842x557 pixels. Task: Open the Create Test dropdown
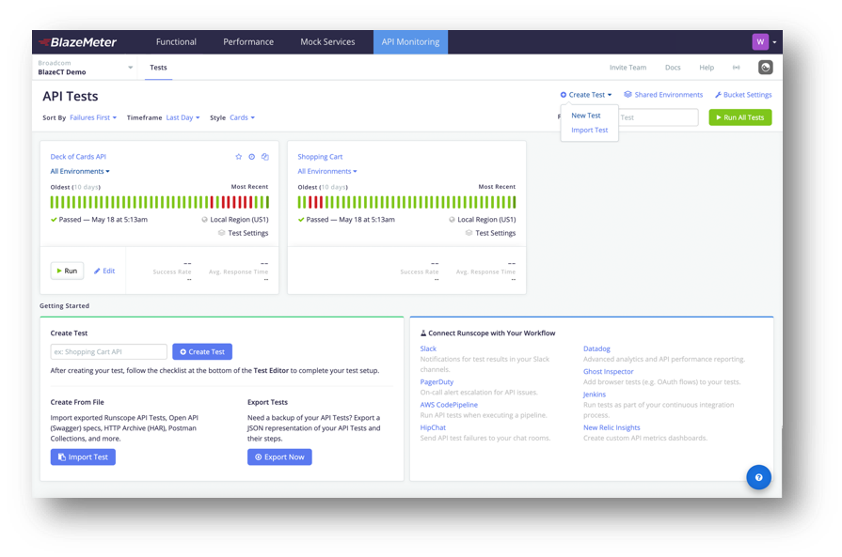586,95
